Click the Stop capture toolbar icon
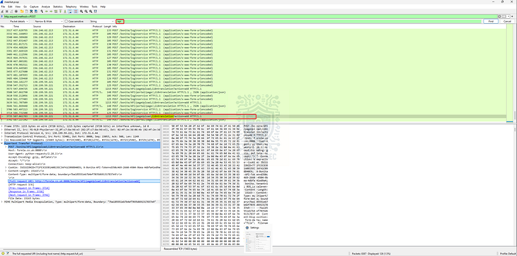 6,11
